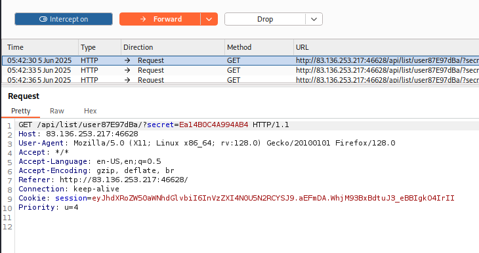The height and width of the screenshot is (253, 479).
Task: Select the request row at 05:42:30
Action: click(240, 60)
